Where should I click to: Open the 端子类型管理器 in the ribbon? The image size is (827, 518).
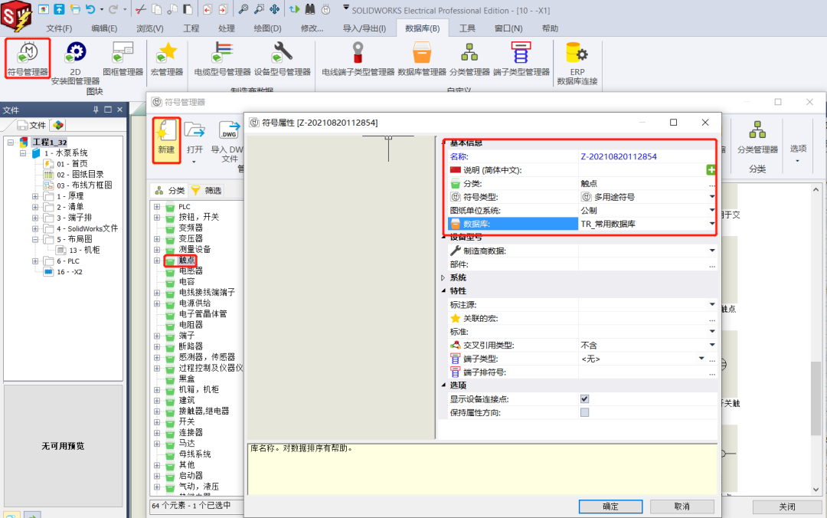pyautogui.click(x=521, y=58)
